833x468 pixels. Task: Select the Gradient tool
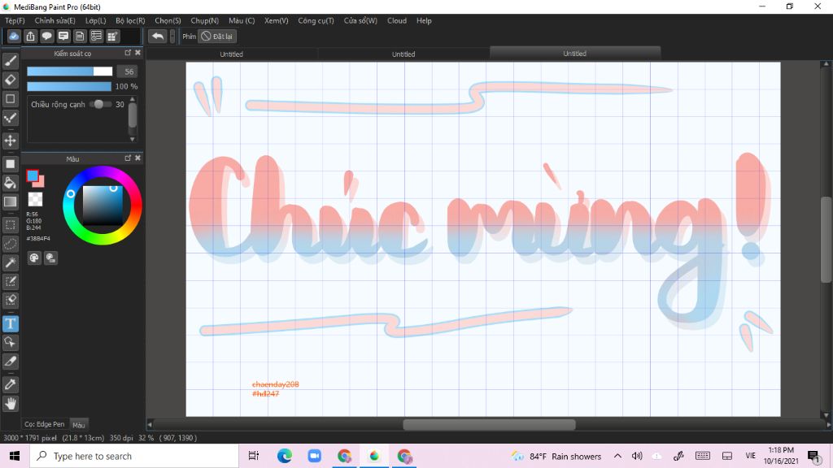coord(10,201)
